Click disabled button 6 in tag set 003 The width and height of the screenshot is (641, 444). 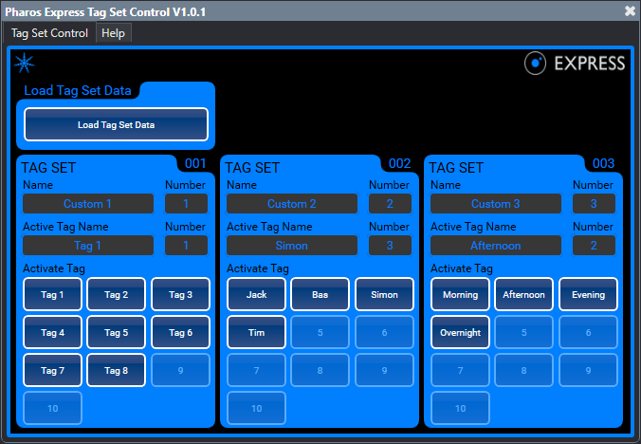point(588,332)
